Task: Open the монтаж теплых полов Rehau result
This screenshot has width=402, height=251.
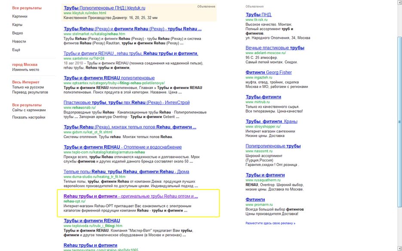Action: tap(130, 127)
